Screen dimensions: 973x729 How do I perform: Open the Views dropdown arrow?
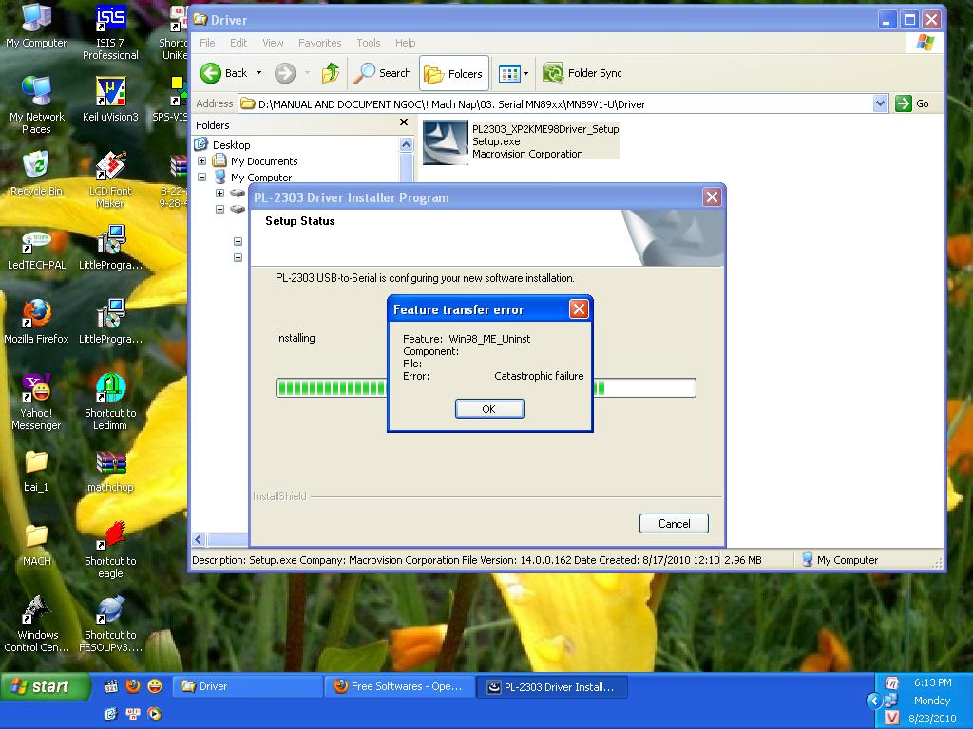point(525,74)
